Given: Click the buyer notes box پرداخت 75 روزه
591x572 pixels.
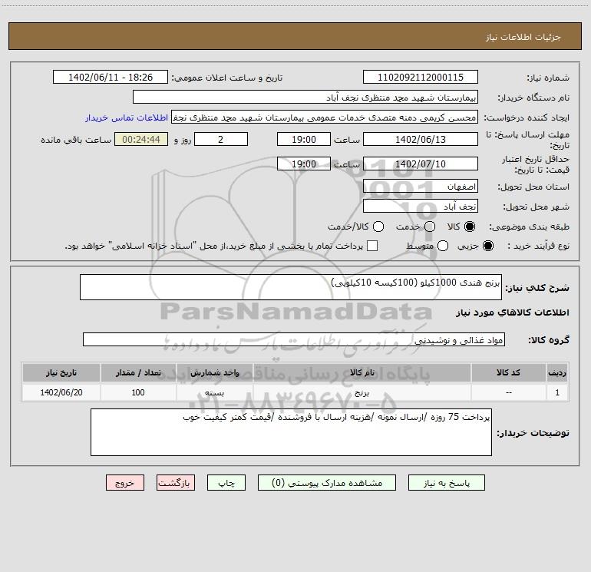Looking at the screenshot, I should click(x=291, y=432).
